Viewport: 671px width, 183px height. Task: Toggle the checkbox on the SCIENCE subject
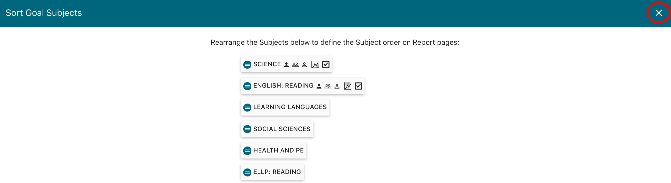tap(326, 65)
